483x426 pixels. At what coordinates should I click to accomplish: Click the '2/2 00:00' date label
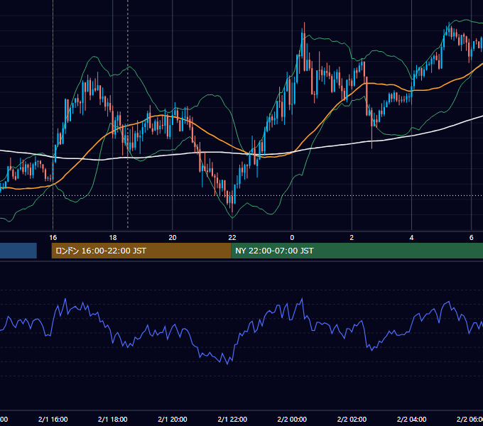coord(292,419)
